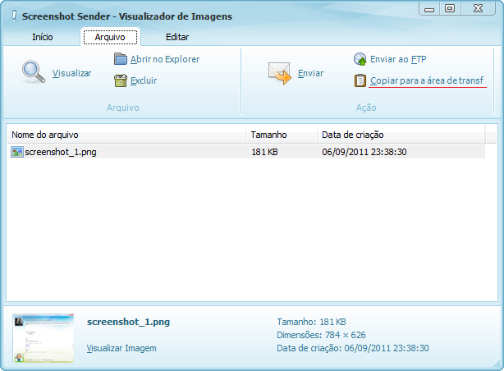This screenshot has height=371, width=504.
Task: Click Enviar ao FTP text
Action: coord(398,59)
